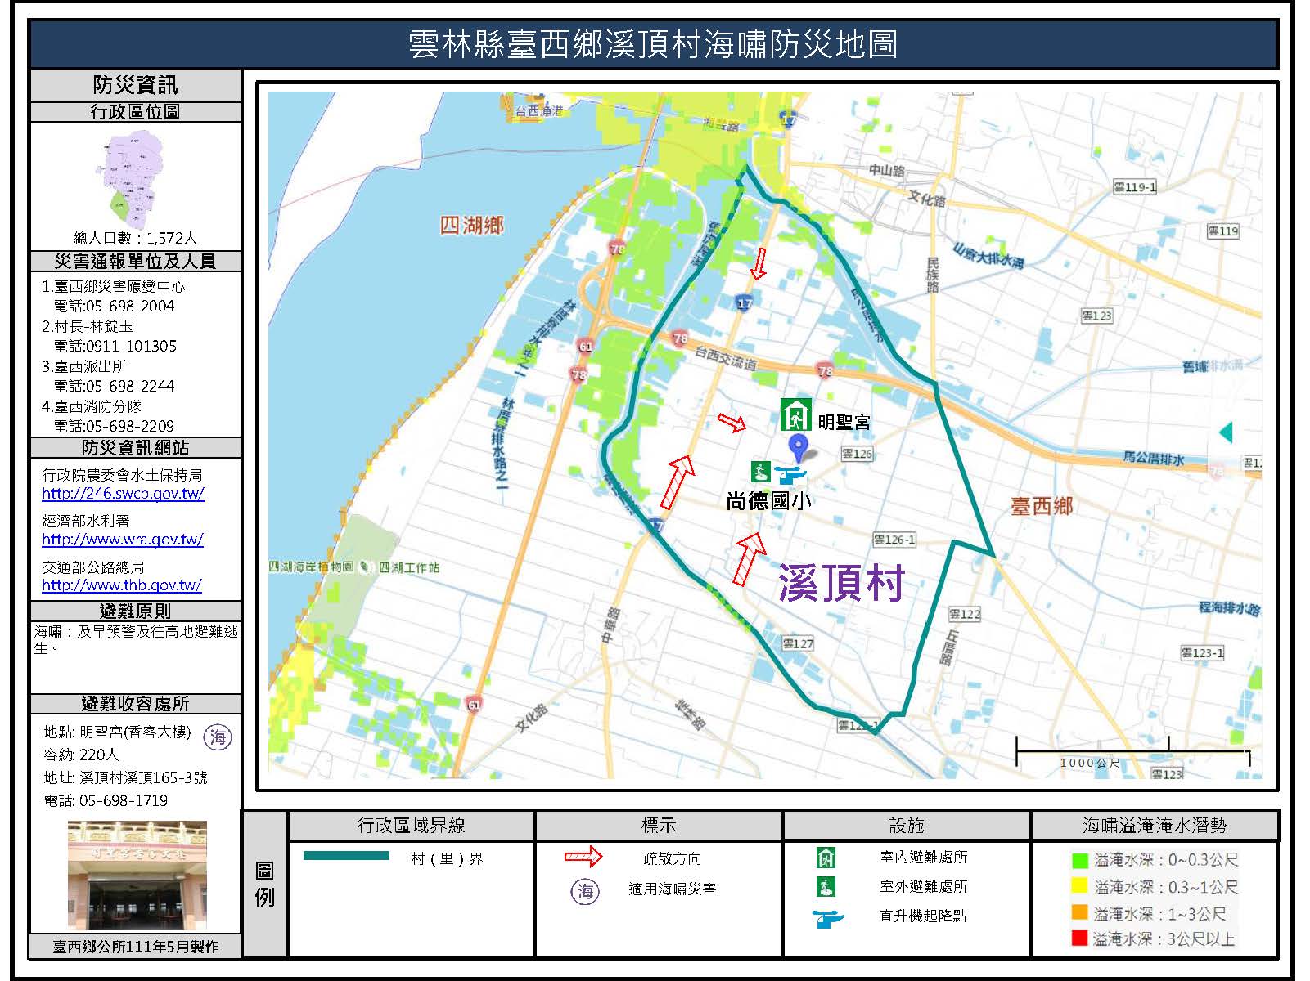Click the 行政區位圖 section header
Viewport: 1310px width, 981px height.
[x=136, y=112]
